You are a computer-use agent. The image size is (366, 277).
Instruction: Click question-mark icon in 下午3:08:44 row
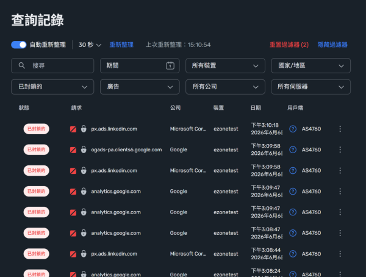[293, 254]
